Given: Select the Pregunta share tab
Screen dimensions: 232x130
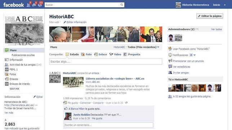Looking at the screenshot, I should point(132,54).
